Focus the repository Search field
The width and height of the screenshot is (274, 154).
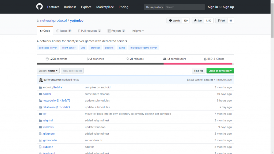click(x=185, y=7)
